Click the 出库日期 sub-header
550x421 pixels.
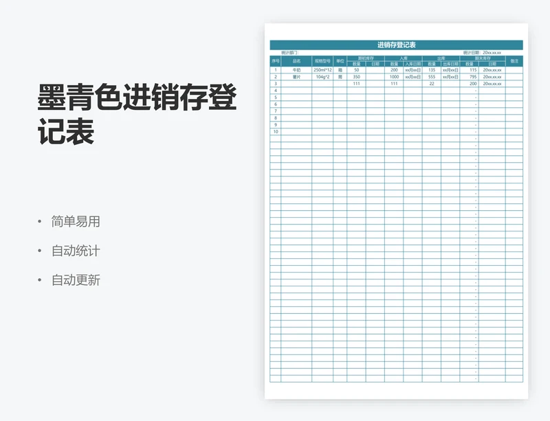[450, 64]
